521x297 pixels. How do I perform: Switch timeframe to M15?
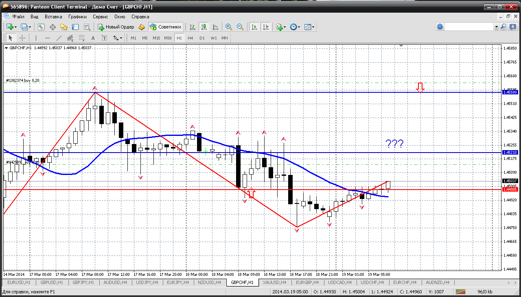156,38
